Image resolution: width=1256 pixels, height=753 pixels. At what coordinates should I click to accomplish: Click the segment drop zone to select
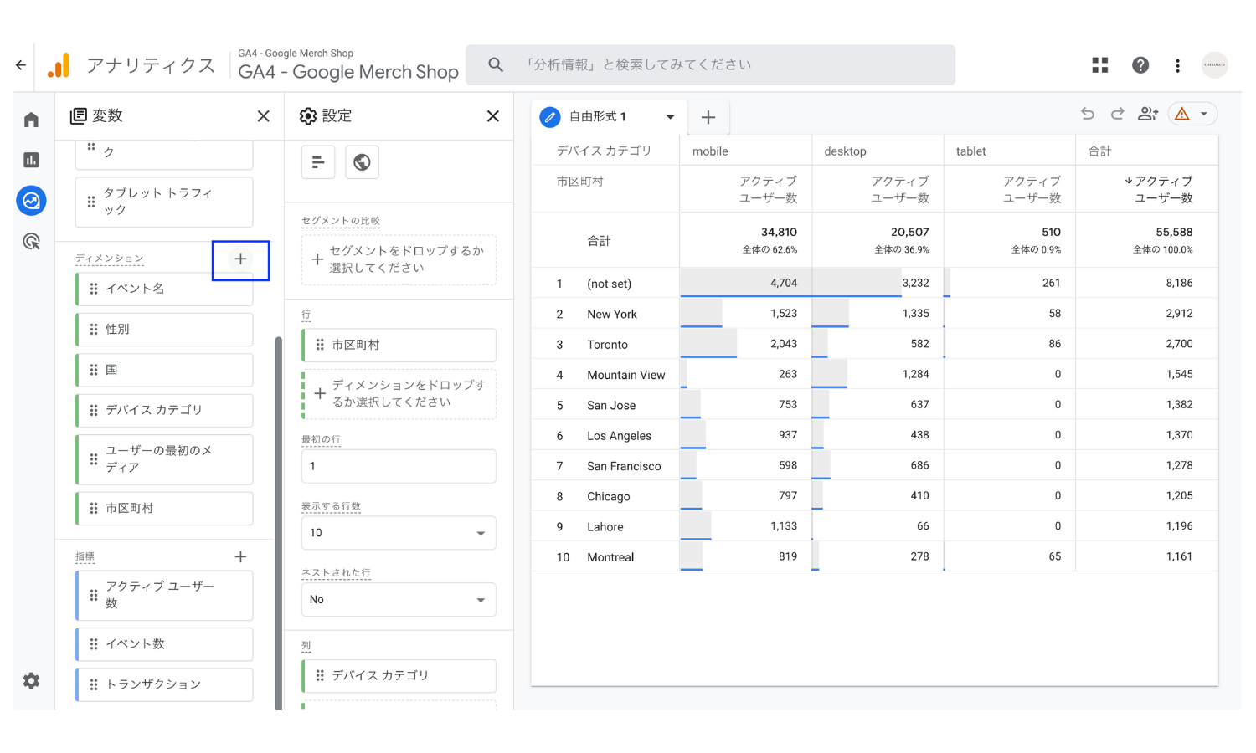pos(399,259)
